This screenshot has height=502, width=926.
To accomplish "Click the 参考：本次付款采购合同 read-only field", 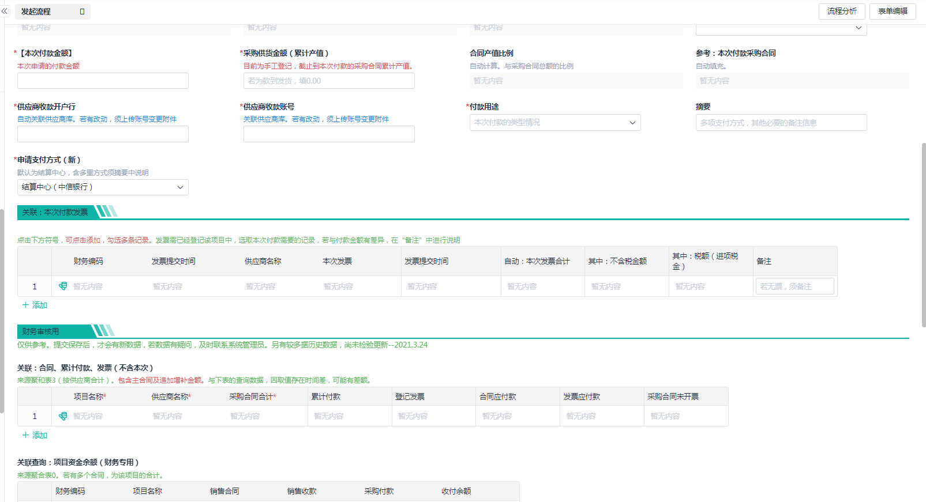I will 803,81.
